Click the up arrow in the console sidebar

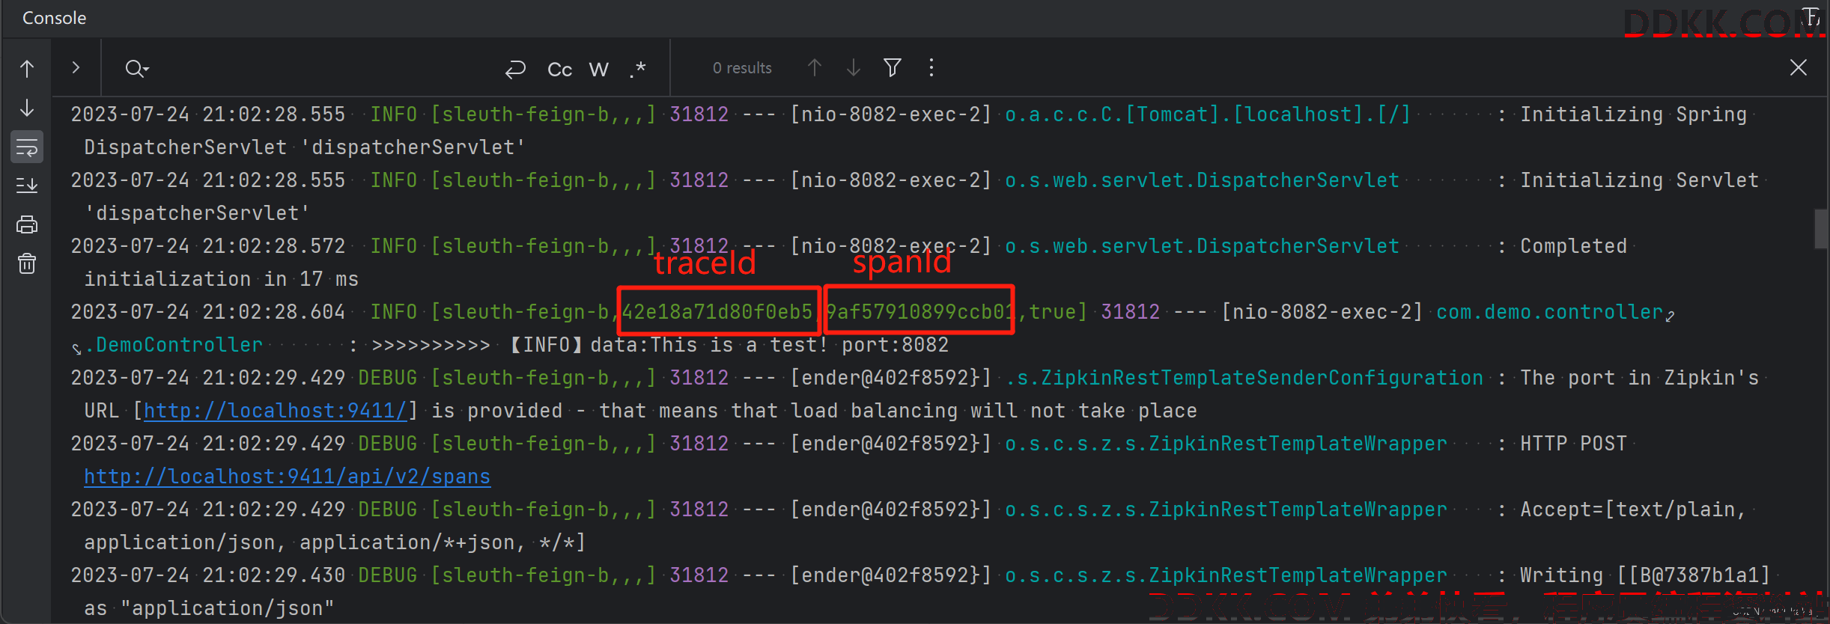pyautogui.click(x=27, y=69)
